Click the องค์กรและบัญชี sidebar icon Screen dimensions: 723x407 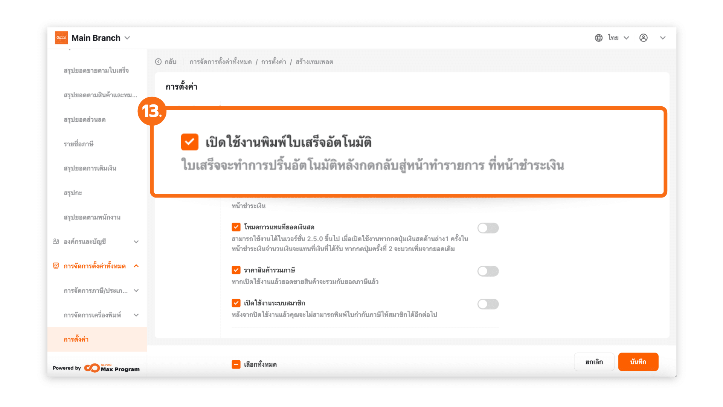tap(56, 242)
